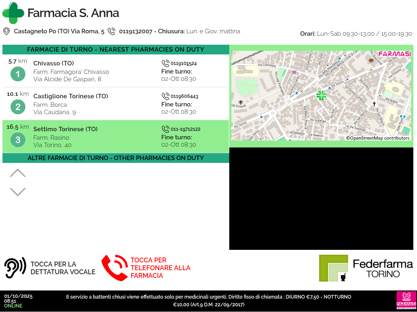Click the phone icon beside 0119101524

[165, 63]
